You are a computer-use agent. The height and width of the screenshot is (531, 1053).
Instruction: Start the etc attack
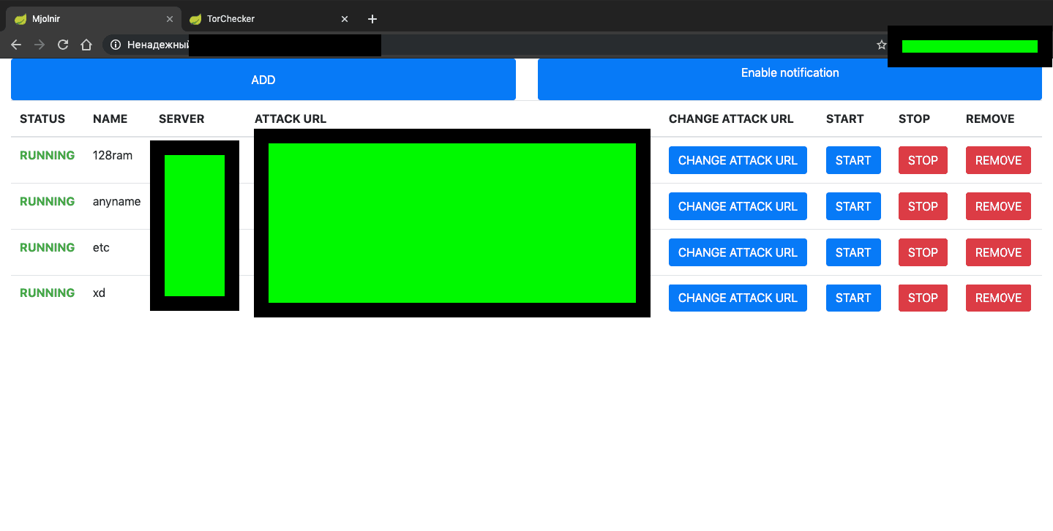click(x=852, y=252)
